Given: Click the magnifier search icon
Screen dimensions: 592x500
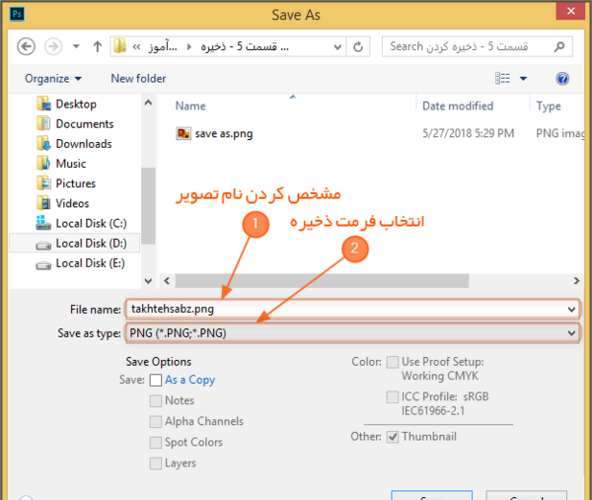Looking at the screenshot, I should click(559, 46).
